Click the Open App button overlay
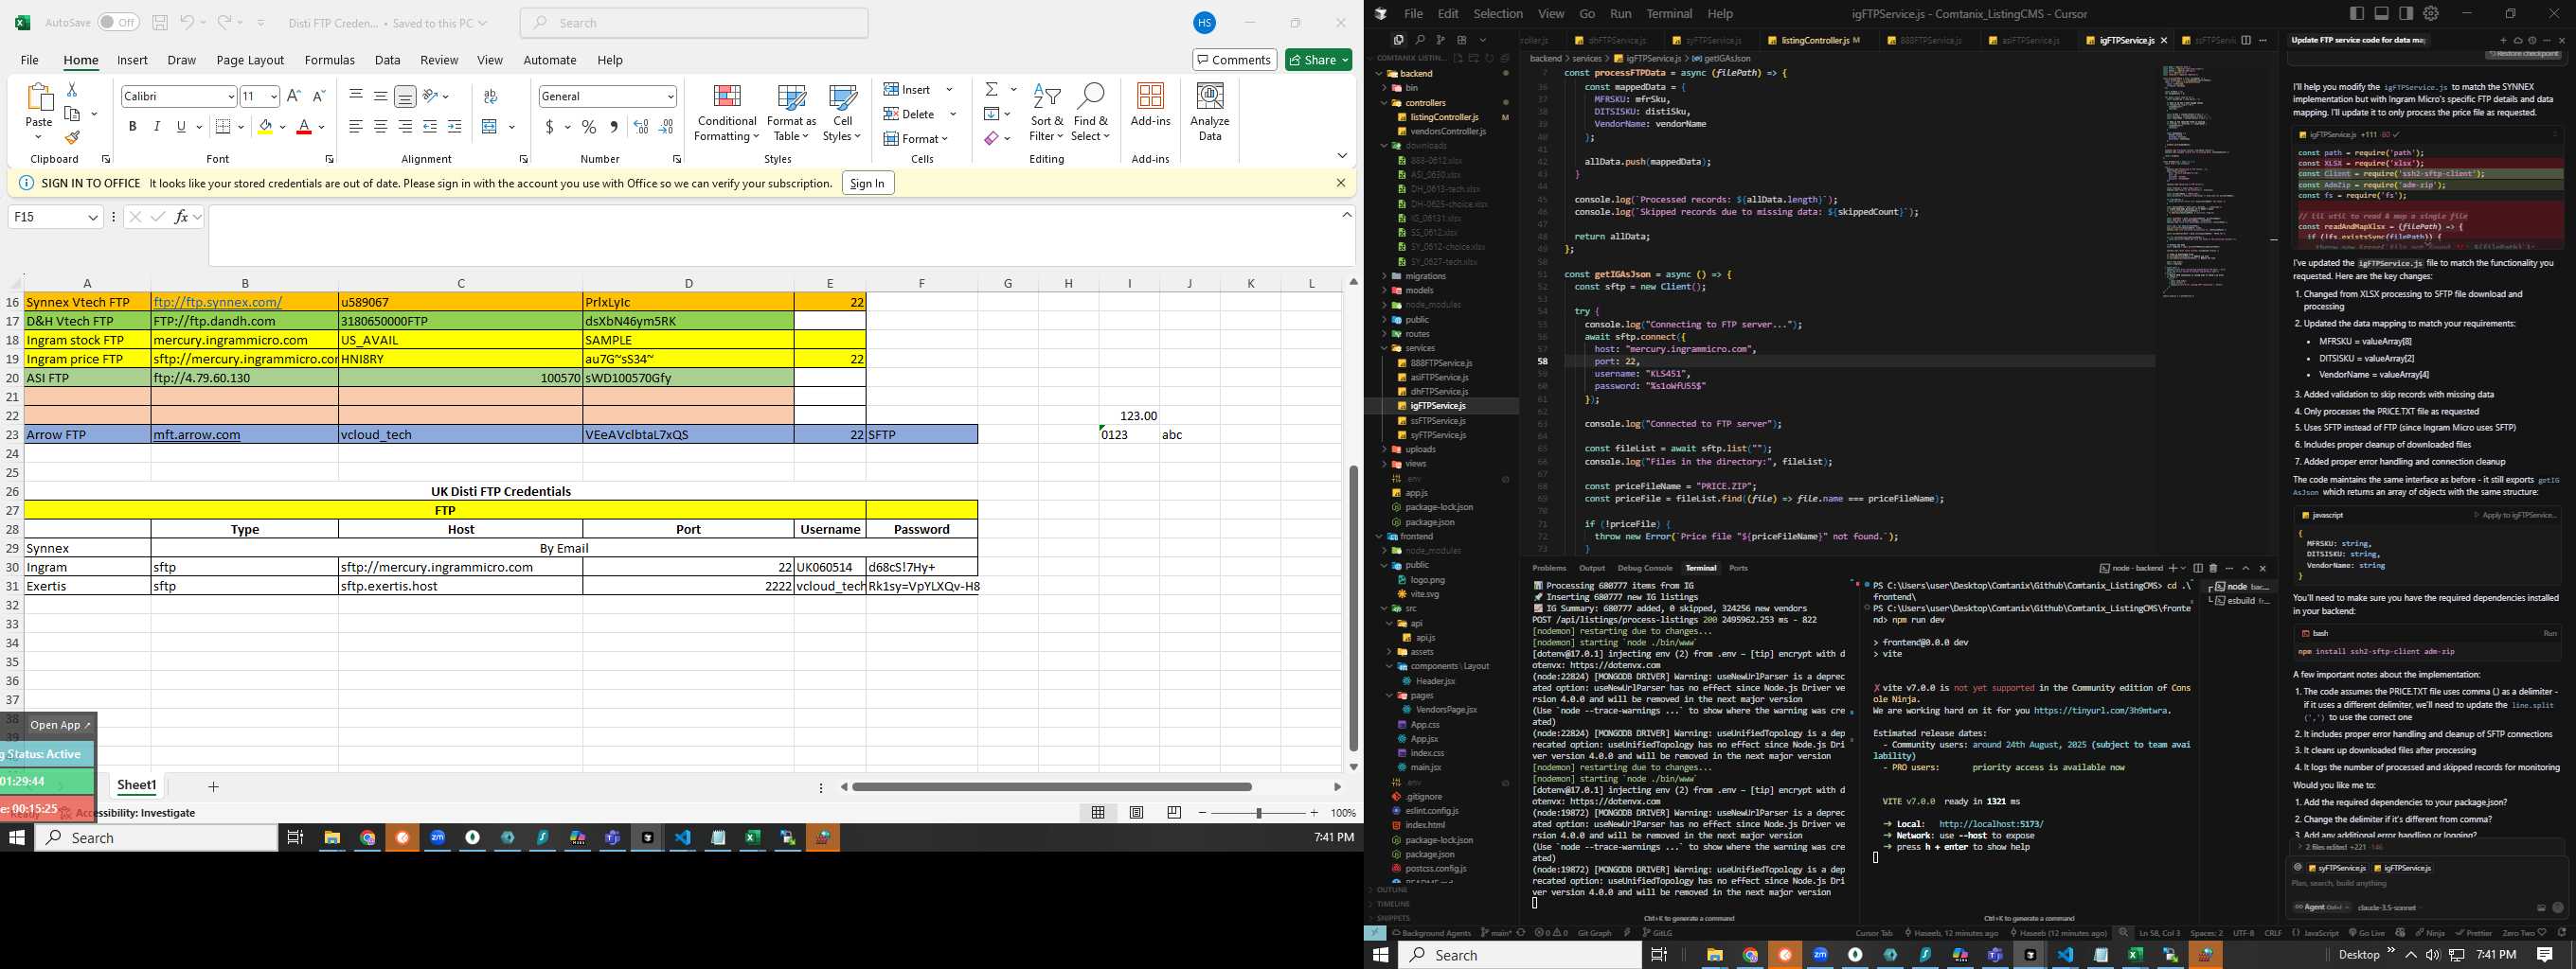The height and width of the screenshot is (969, 2576). [x=60, y=725]
